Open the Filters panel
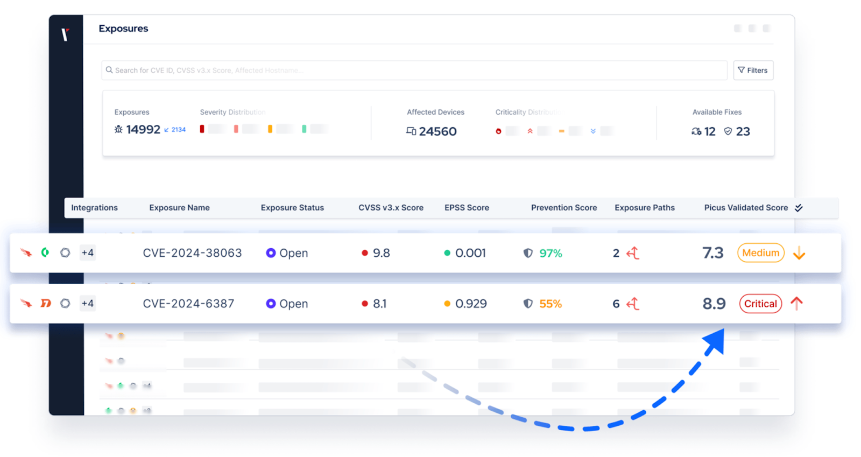 click(x=753, y=71)
